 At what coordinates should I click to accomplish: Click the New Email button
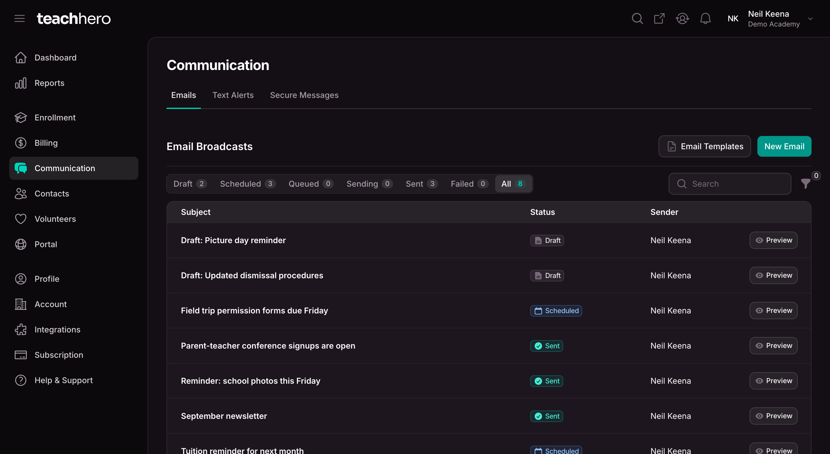coord(784,147)
